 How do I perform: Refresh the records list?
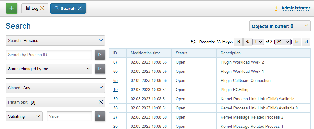[193, 42]
